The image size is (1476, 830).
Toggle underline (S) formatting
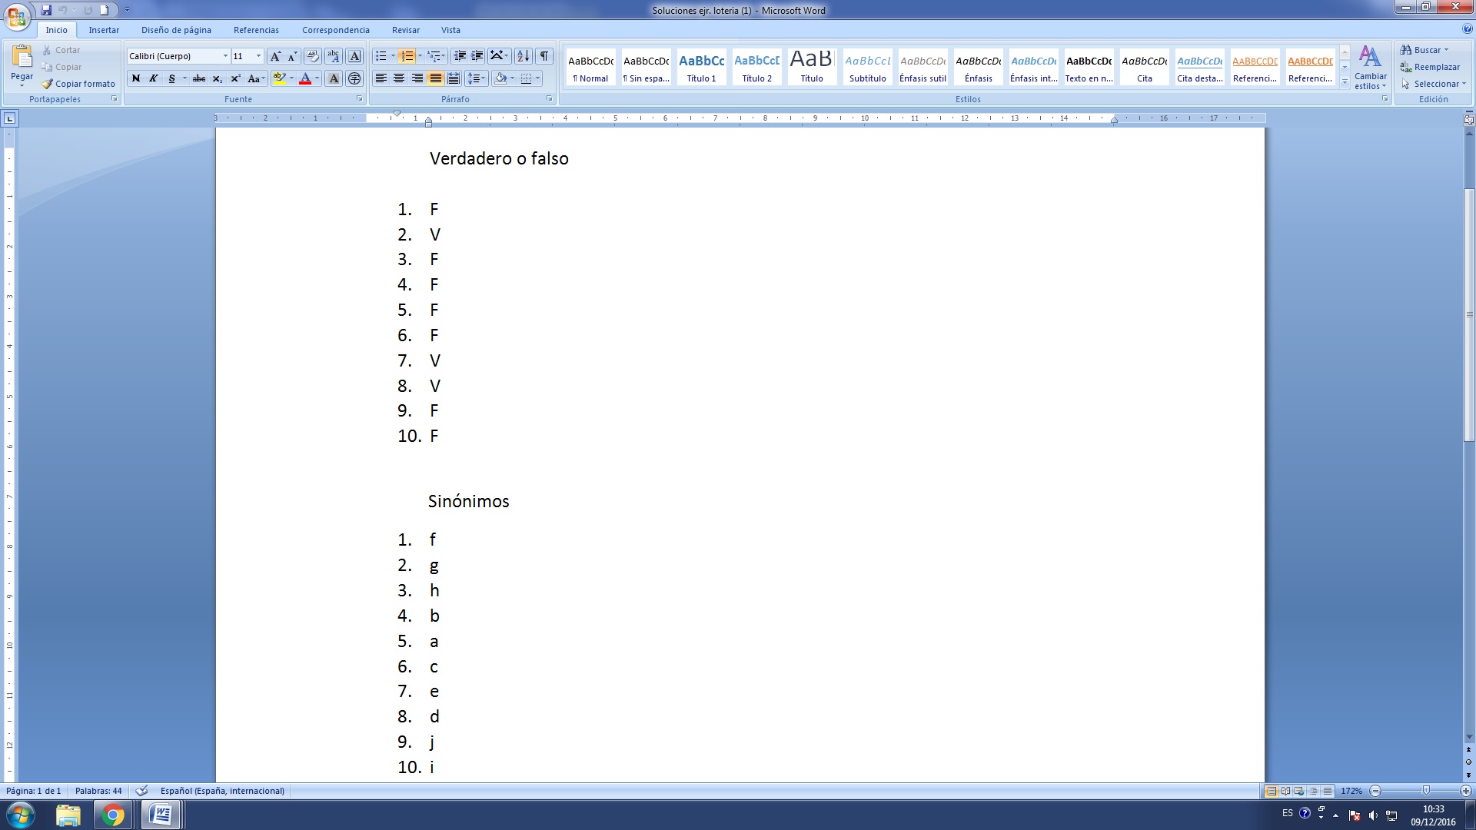[171, 78]
